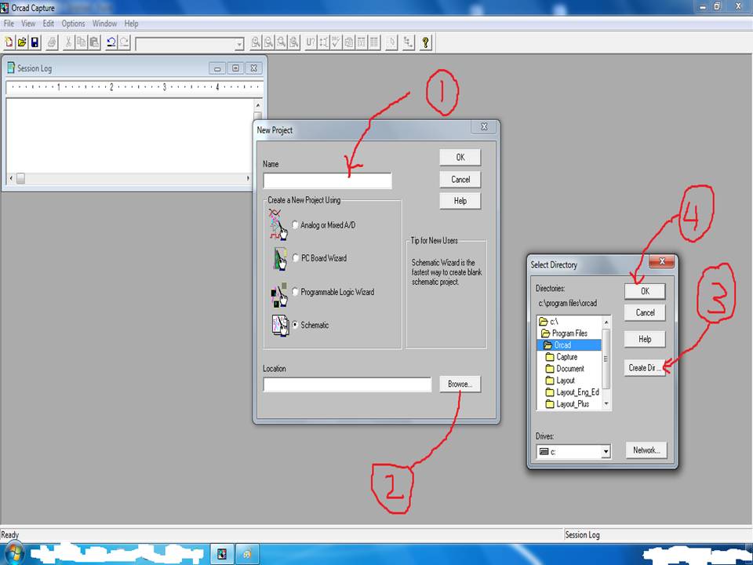Click the Network... button
This screenshot has width=753, height=565.
(646, 450)
